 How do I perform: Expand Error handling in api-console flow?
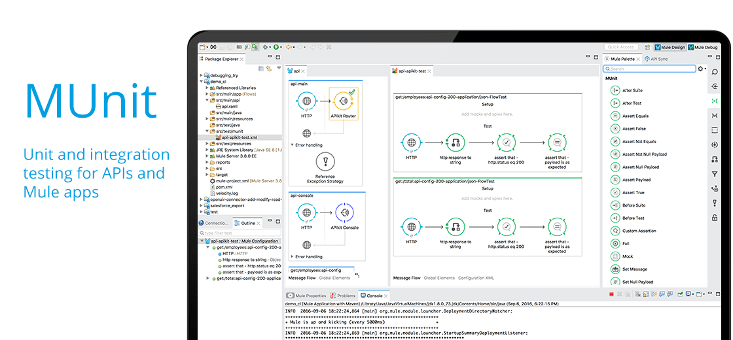[x=292, y=256]
